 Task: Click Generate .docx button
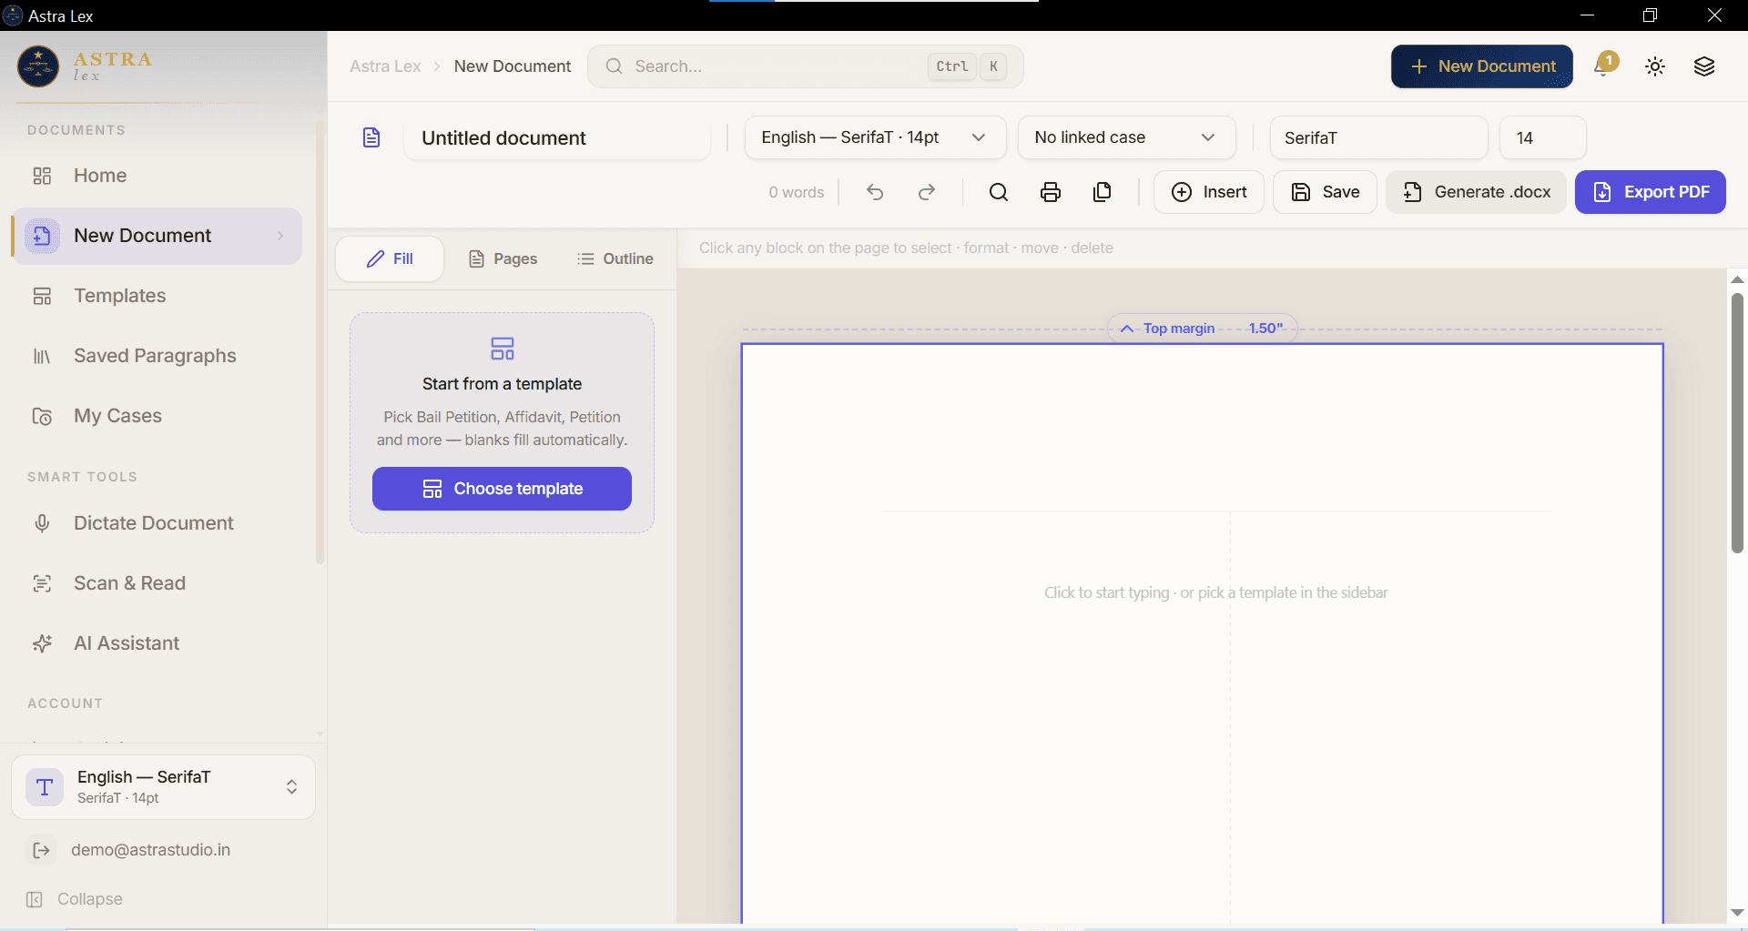[1476, 192]
